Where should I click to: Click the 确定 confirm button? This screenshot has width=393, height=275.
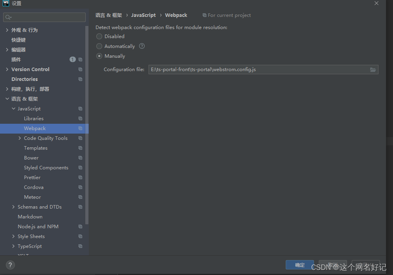300,265
